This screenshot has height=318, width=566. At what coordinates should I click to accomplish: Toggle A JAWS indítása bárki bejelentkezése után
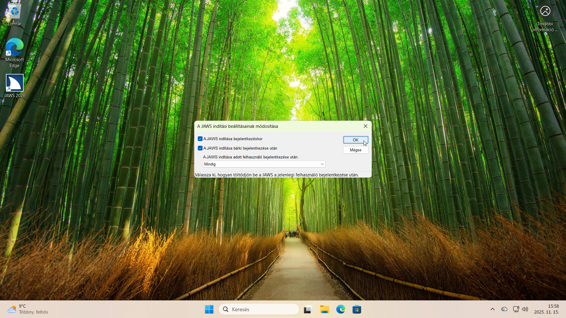coord(200,148)
